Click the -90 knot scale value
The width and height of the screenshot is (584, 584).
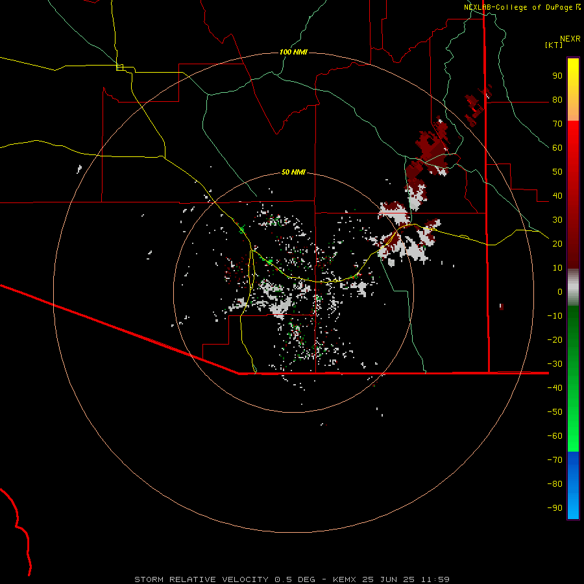[555, 507]
